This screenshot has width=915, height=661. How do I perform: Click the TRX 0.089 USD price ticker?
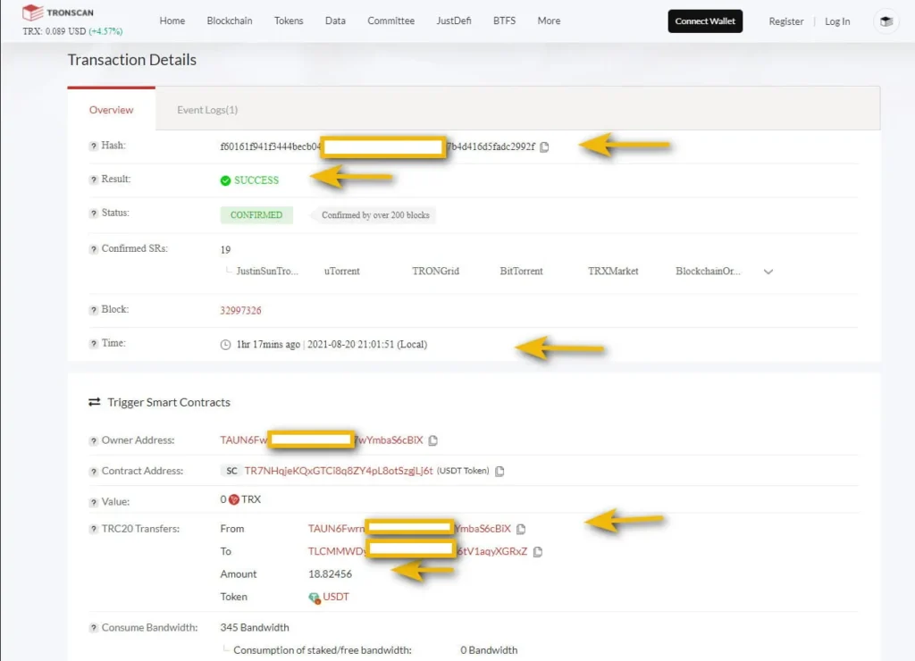pyautogui.click(x=72, y=31)
